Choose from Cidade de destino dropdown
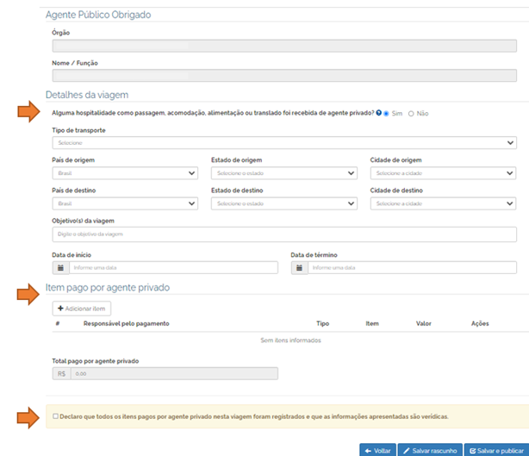Screen dimensions: 529x456 click(x=443, y=203)
